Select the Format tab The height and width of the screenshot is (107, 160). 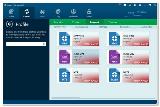pos(94,22)
